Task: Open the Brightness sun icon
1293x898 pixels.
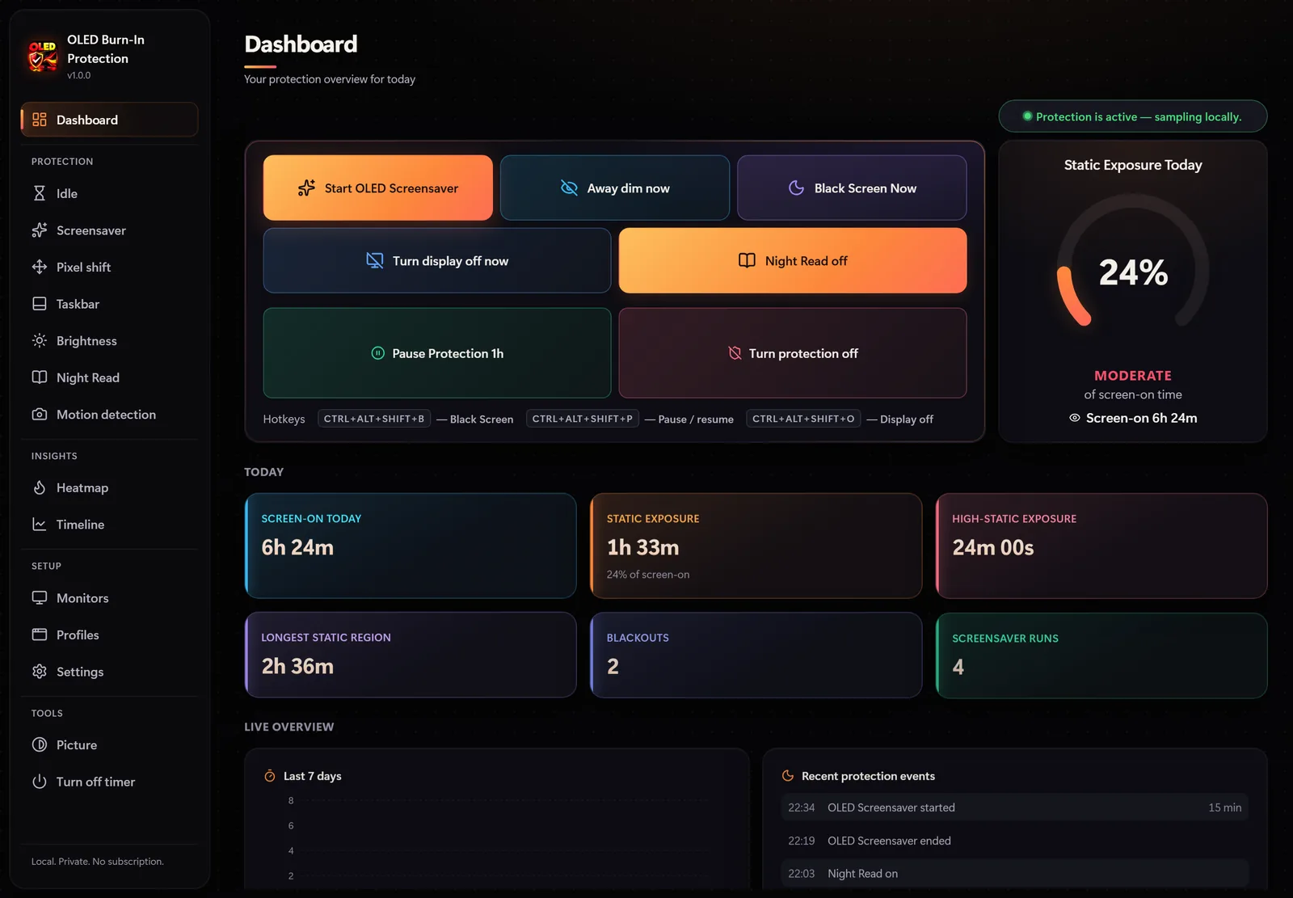Action: pos(39,340)
